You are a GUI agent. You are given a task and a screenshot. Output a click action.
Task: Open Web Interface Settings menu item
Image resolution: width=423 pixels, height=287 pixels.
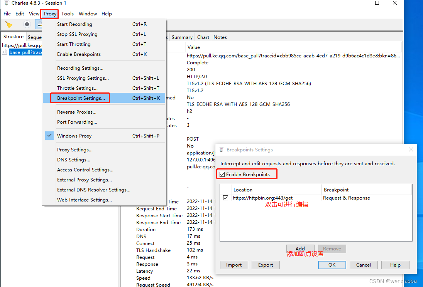[104, 200]
